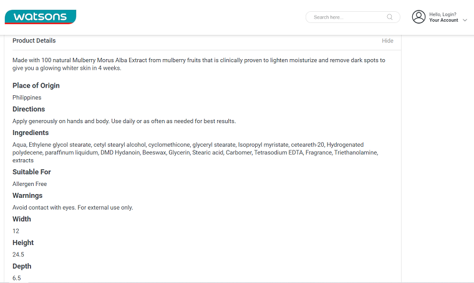Hide the Product Details section

click(x=387, y=40)
